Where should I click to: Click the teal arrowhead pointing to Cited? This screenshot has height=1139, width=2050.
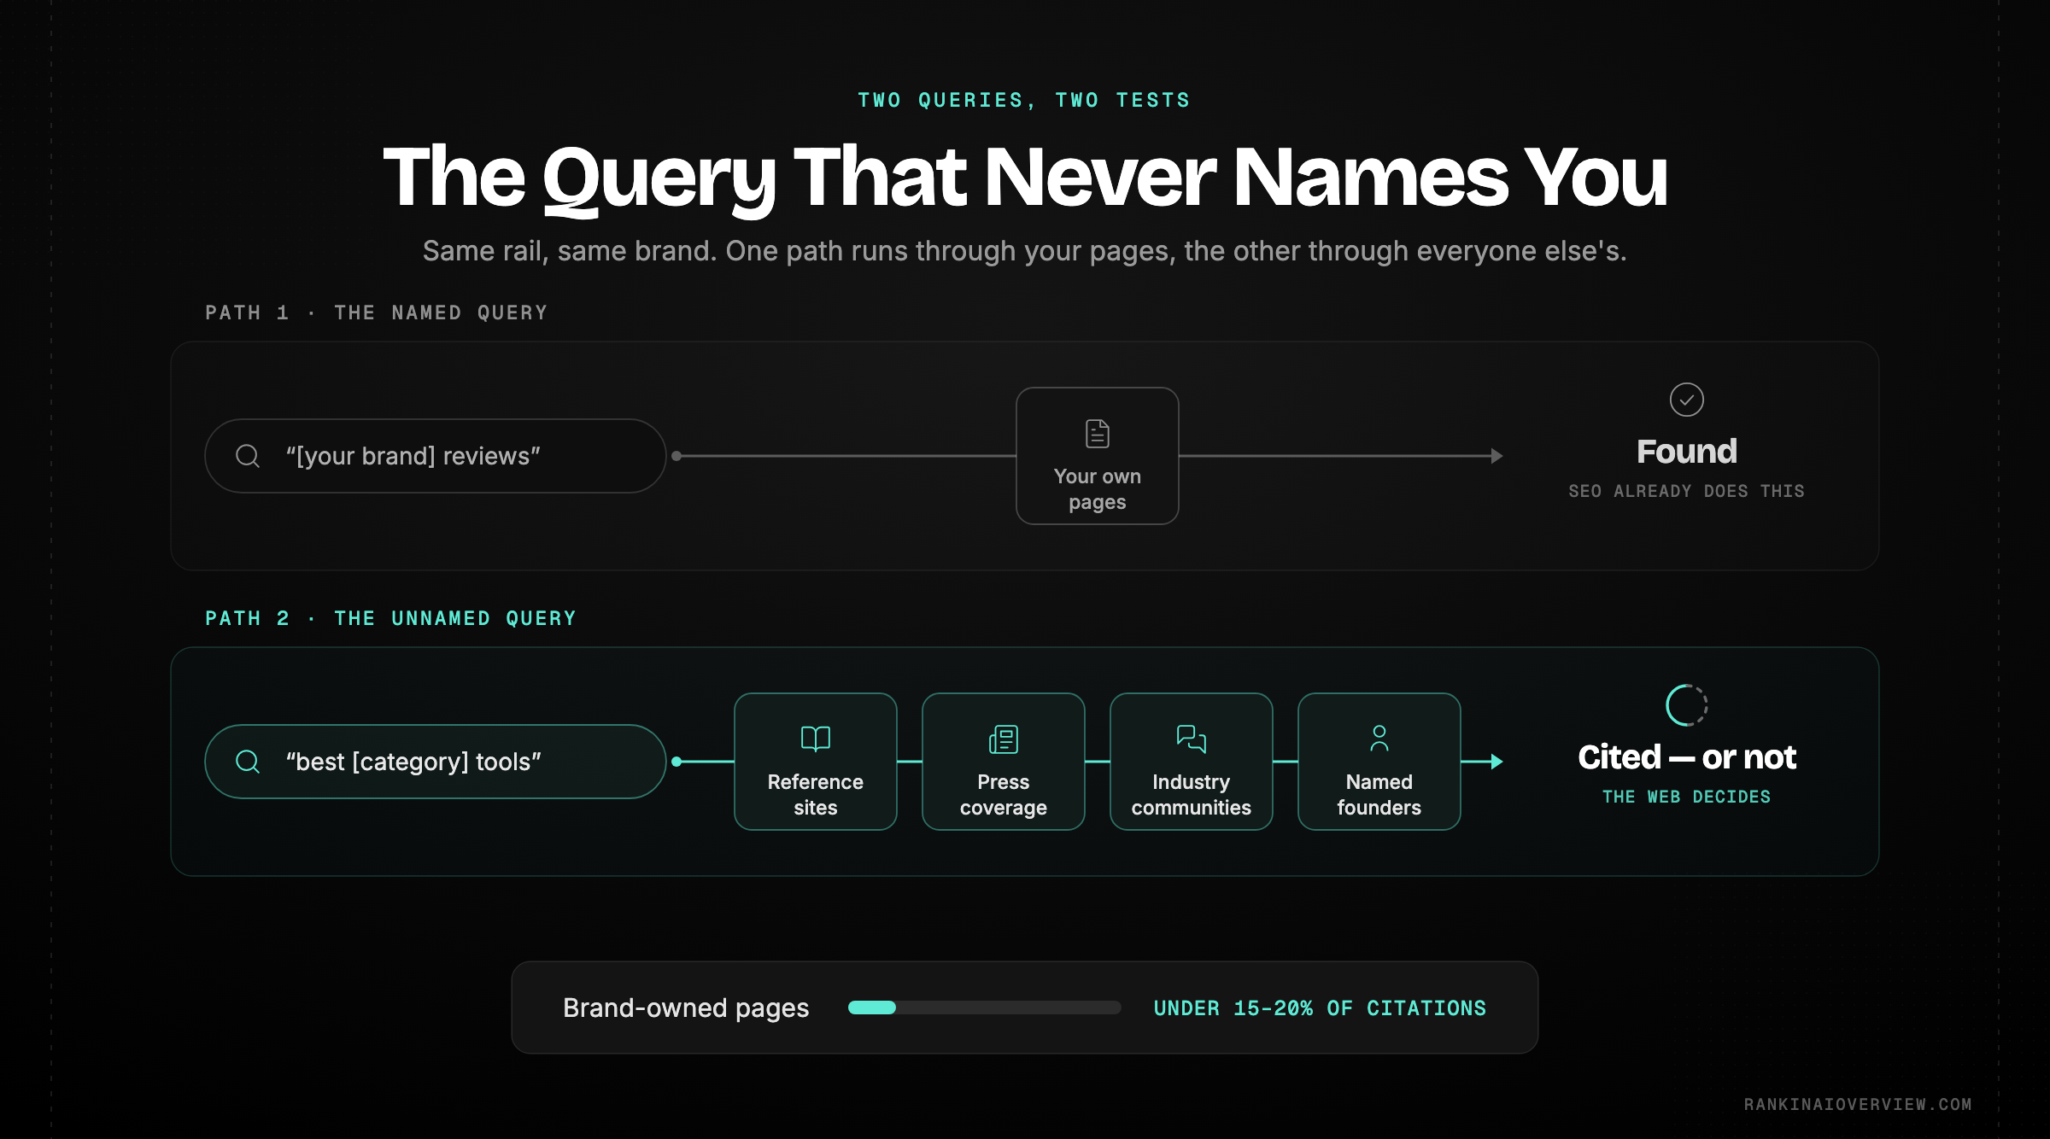click(x=1496, y=762)
